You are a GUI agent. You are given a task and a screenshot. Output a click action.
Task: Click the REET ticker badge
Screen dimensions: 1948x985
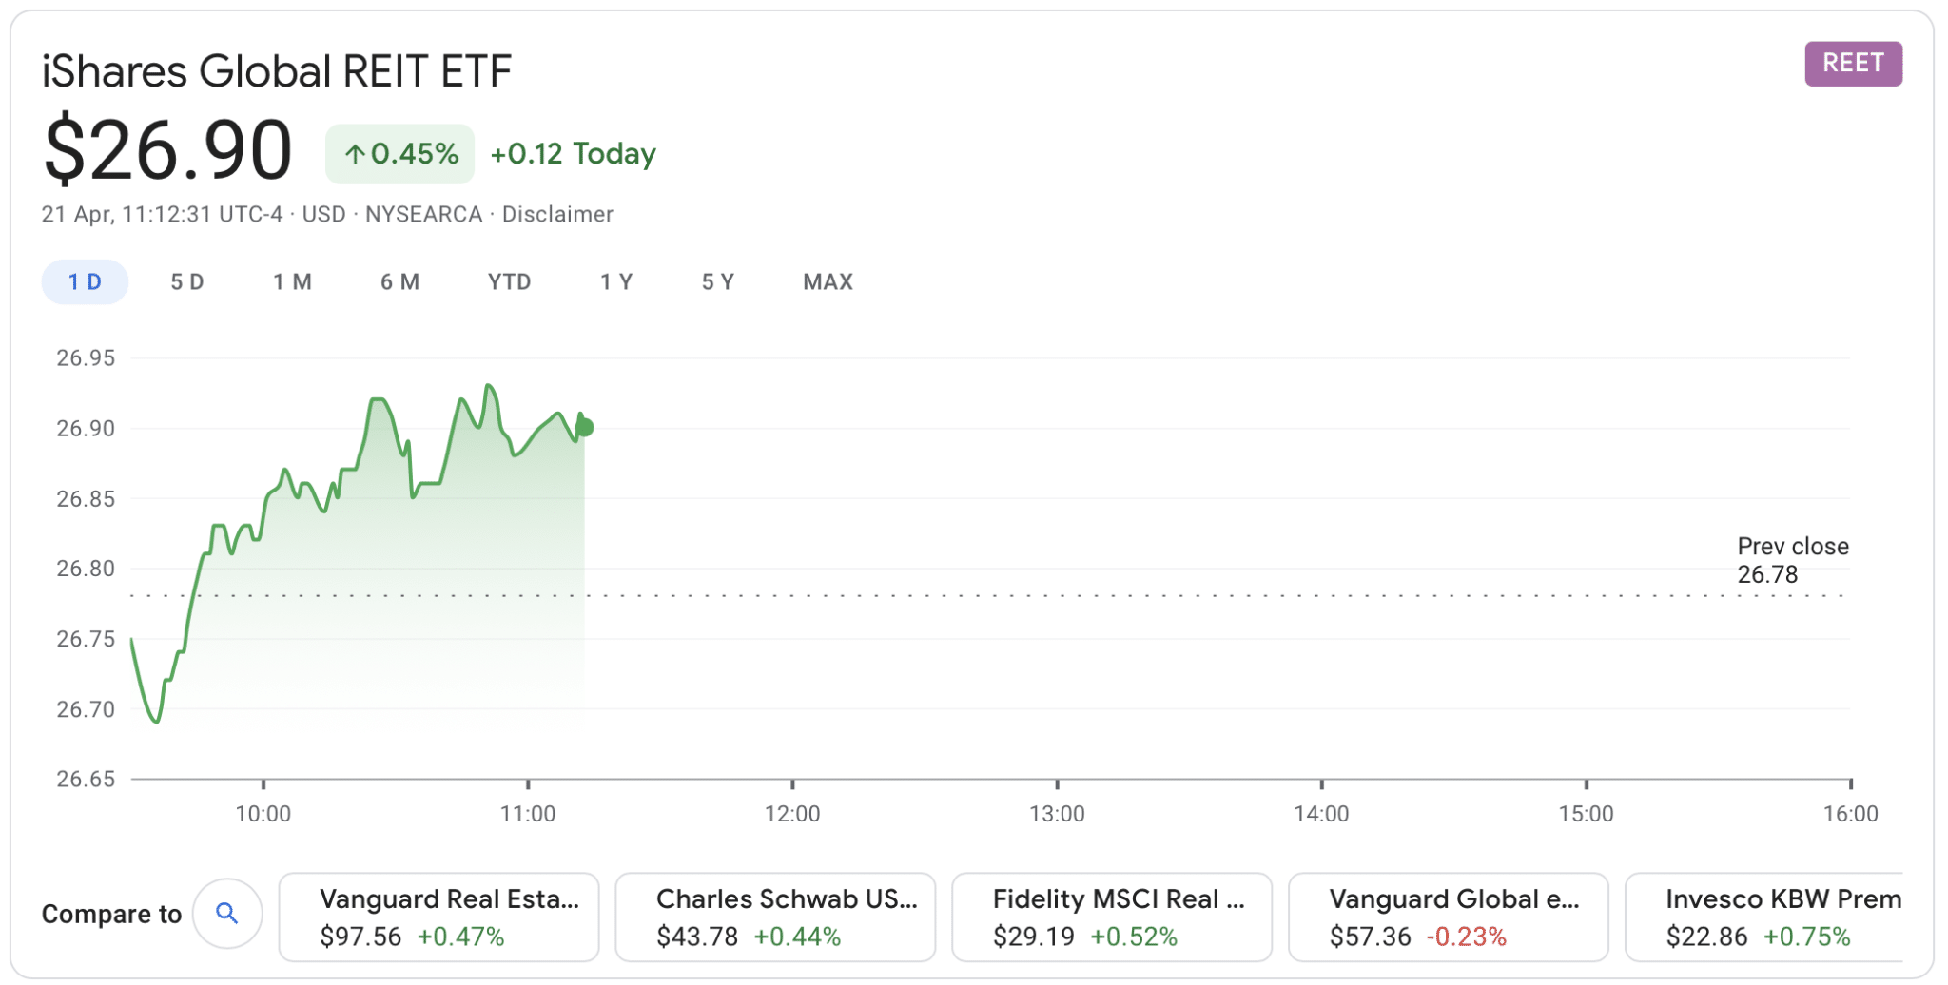(x=1852, y=64)
